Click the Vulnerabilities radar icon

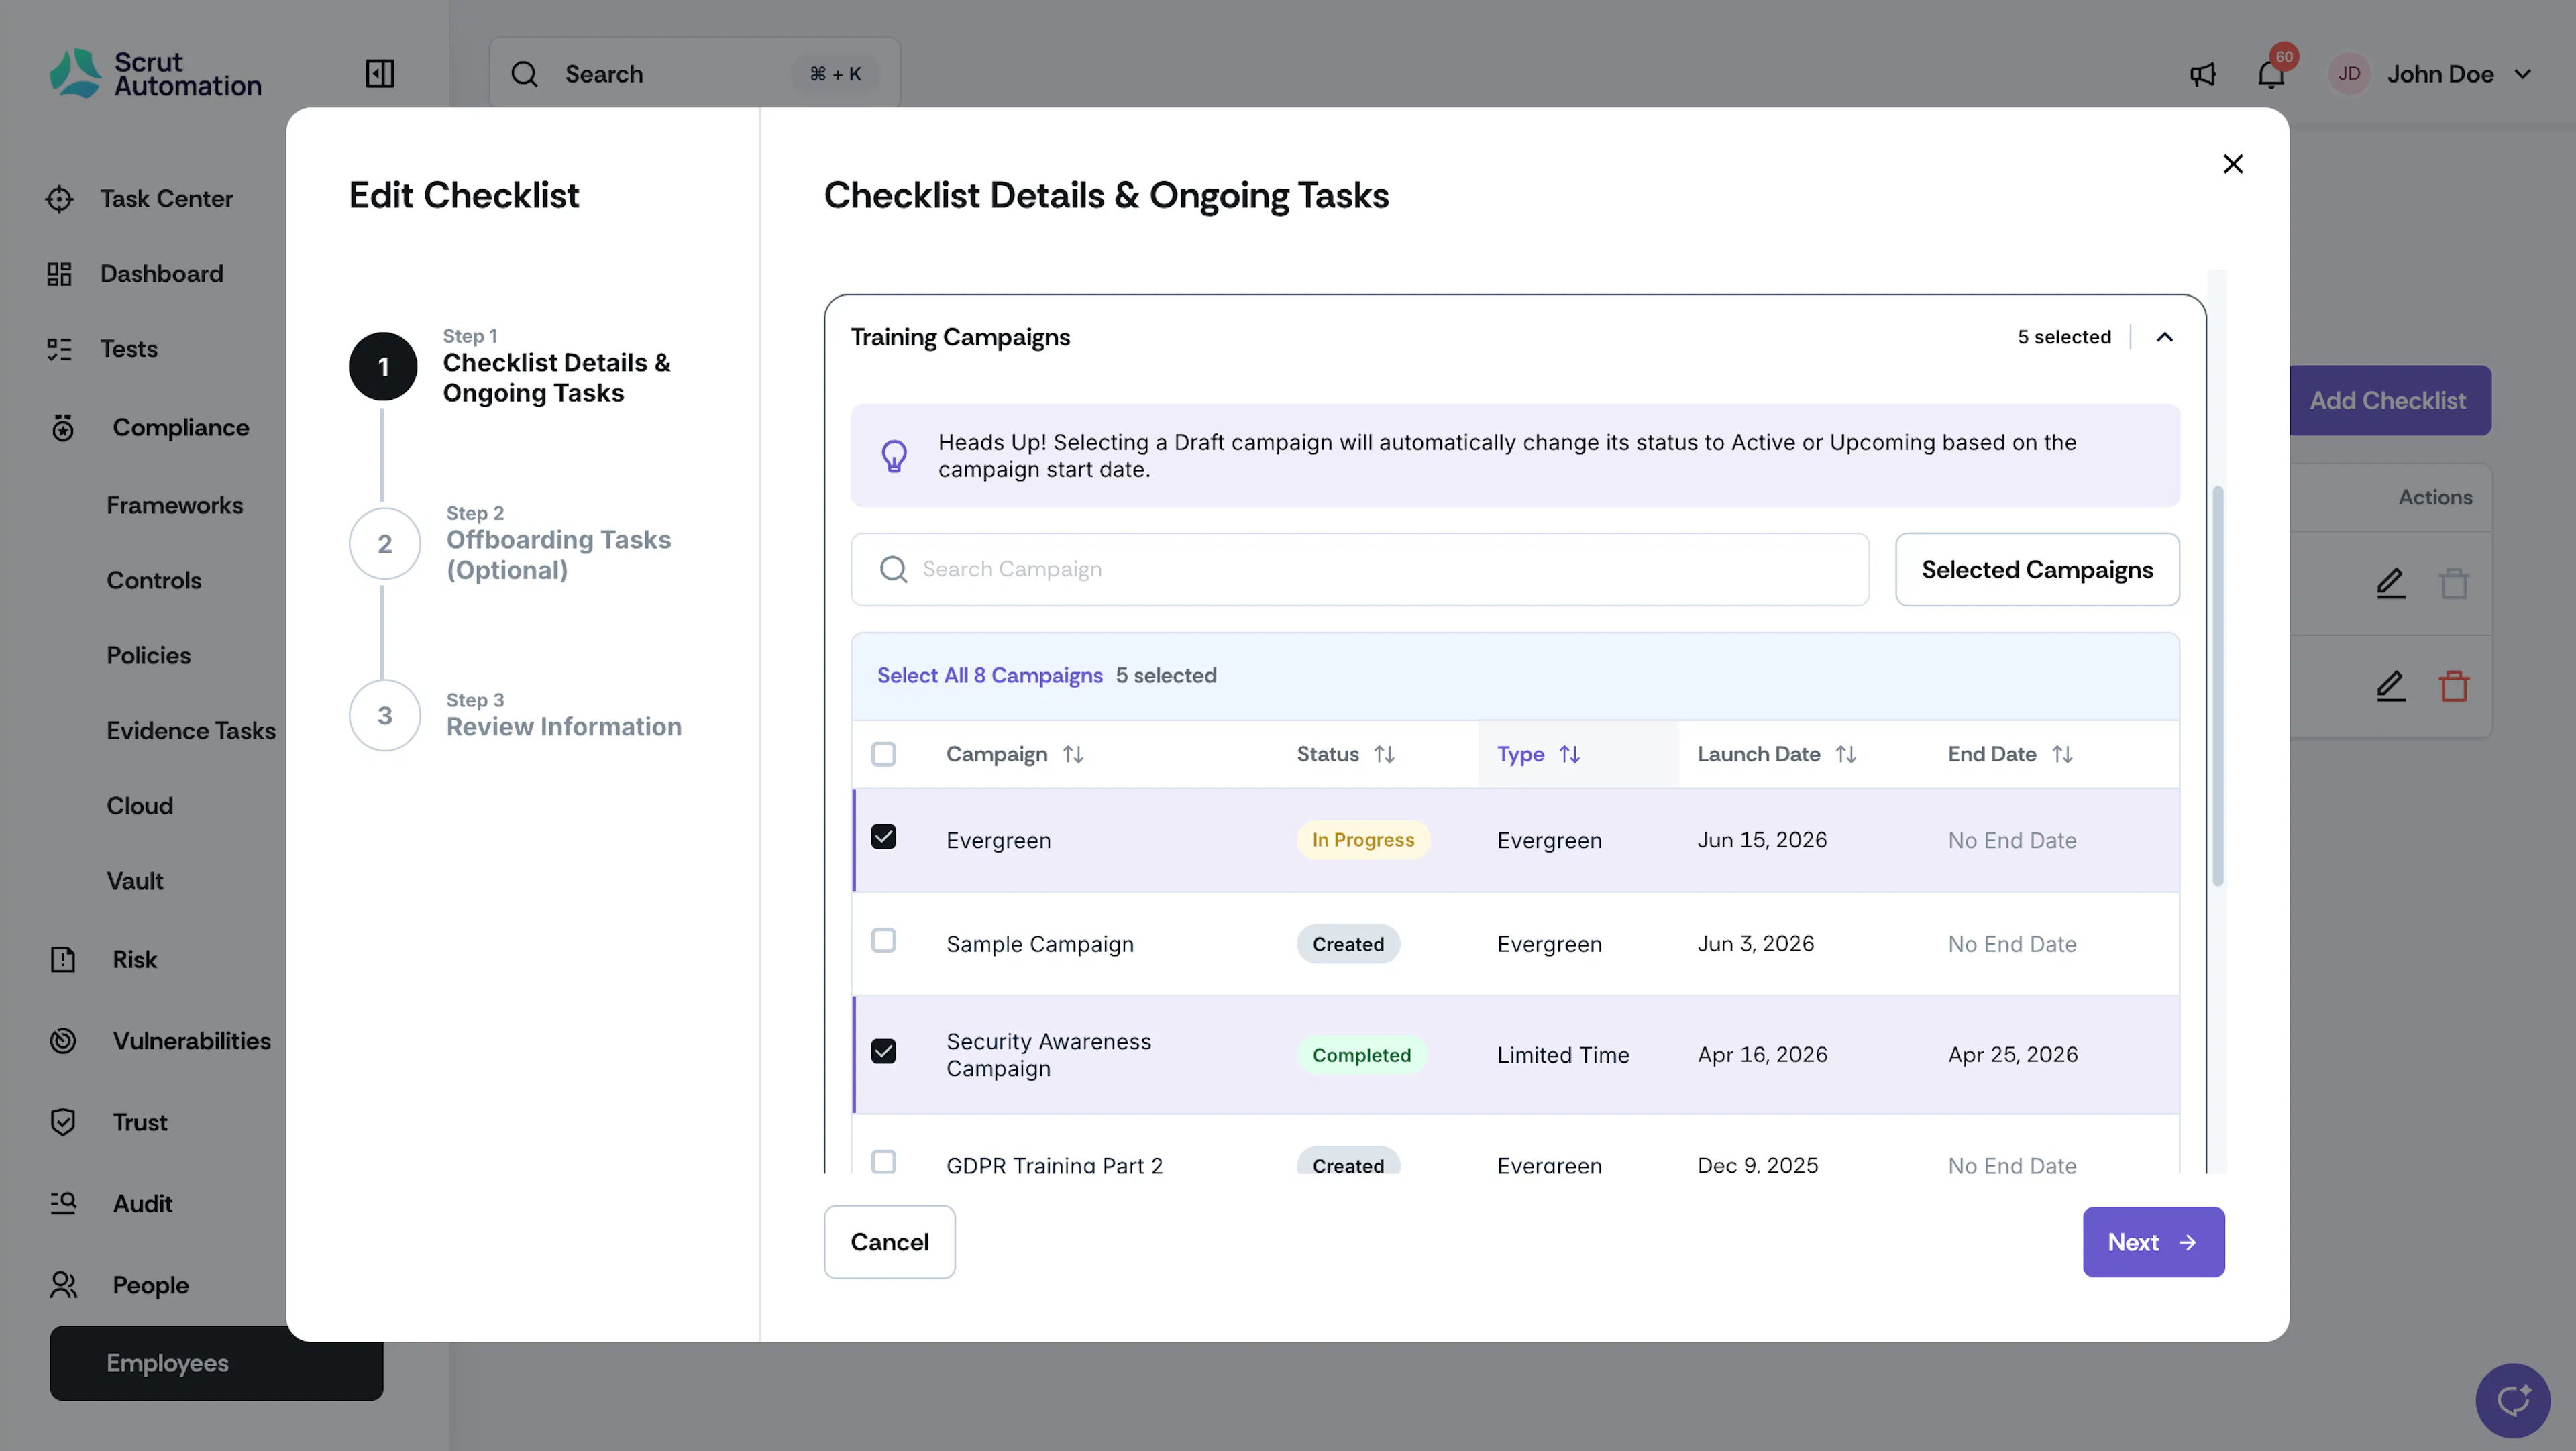coord(63,1040)
